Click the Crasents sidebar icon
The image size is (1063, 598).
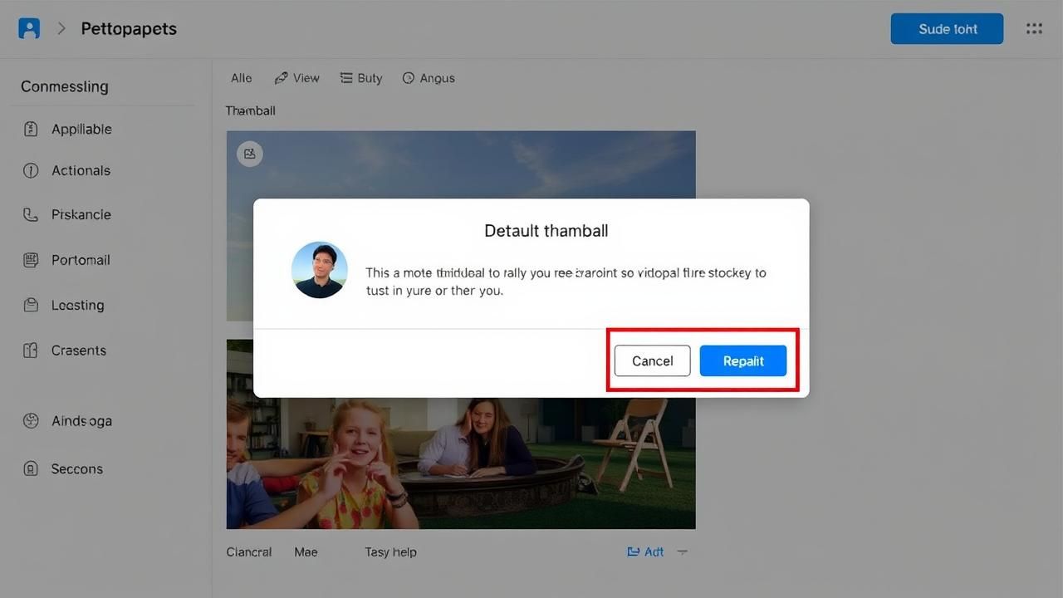tap(31, 350)
